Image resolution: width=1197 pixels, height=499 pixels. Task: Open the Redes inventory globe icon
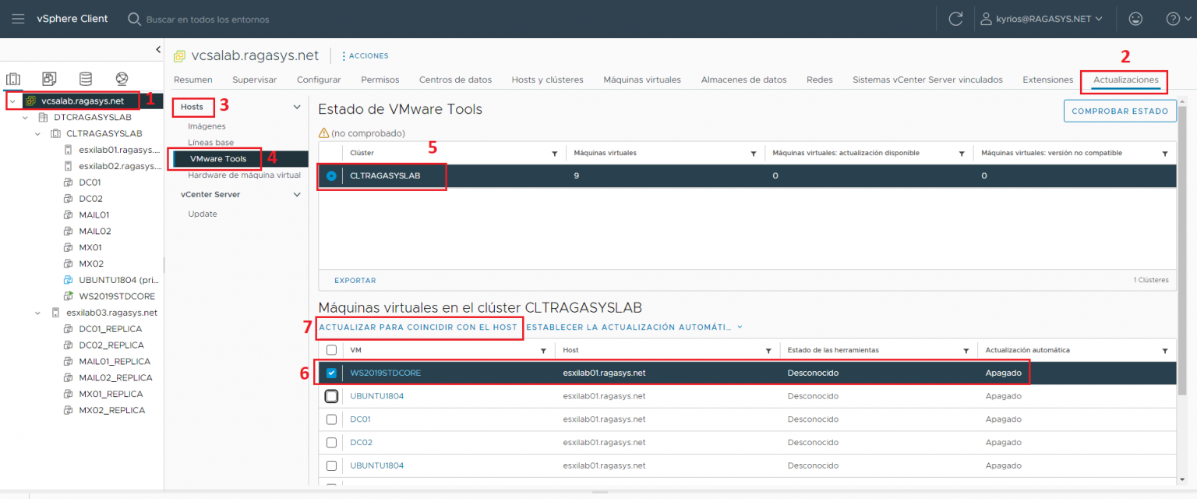(121, 78)
